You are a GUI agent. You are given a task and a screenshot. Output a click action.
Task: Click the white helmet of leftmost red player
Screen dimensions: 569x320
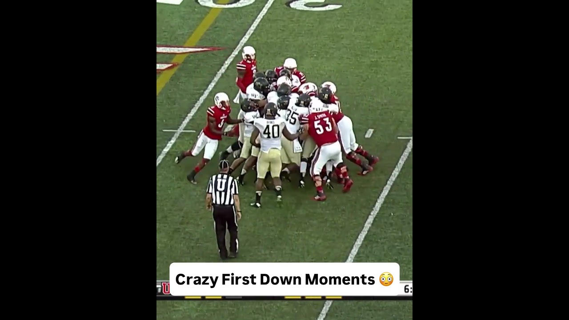pos(221,100)
